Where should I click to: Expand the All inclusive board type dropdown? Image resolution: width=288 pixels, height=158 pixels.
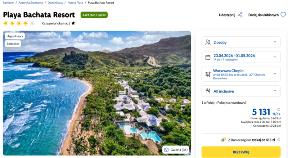[241, 91]
